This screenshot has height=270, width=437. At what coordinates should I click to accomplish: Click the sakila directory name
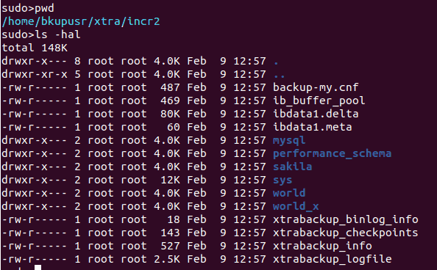click(x=292, y=167)
